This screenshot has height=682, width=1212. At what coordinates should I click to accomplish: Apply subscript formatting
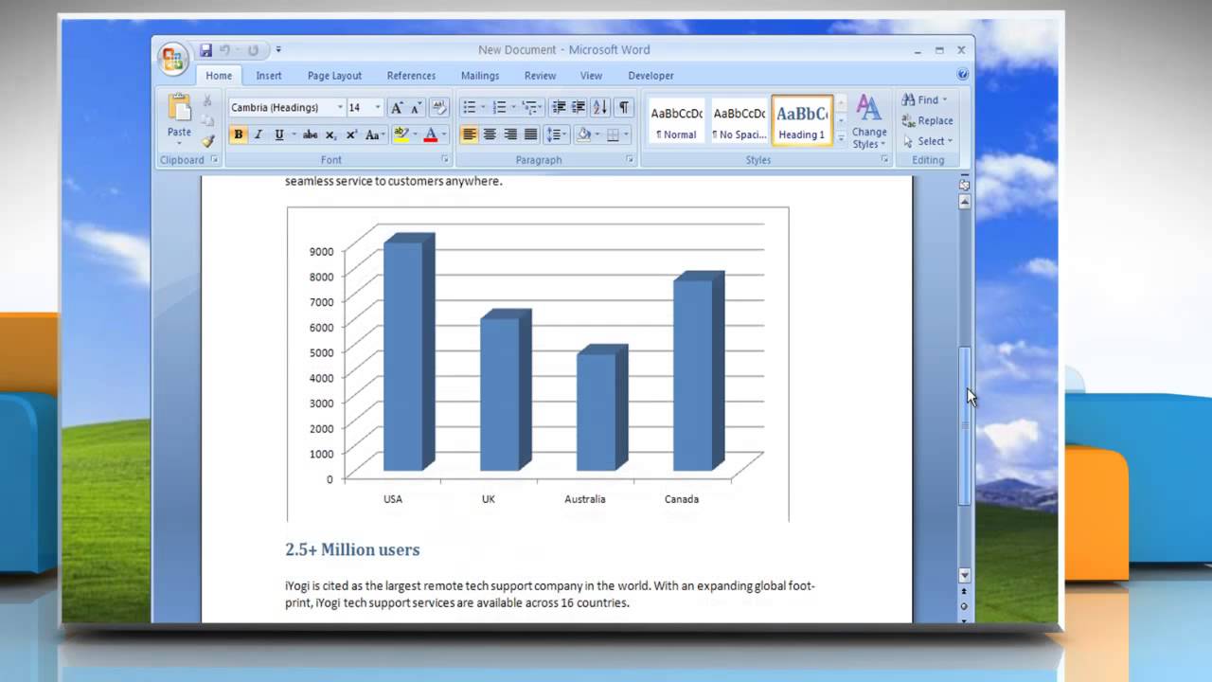pos(330,135)
